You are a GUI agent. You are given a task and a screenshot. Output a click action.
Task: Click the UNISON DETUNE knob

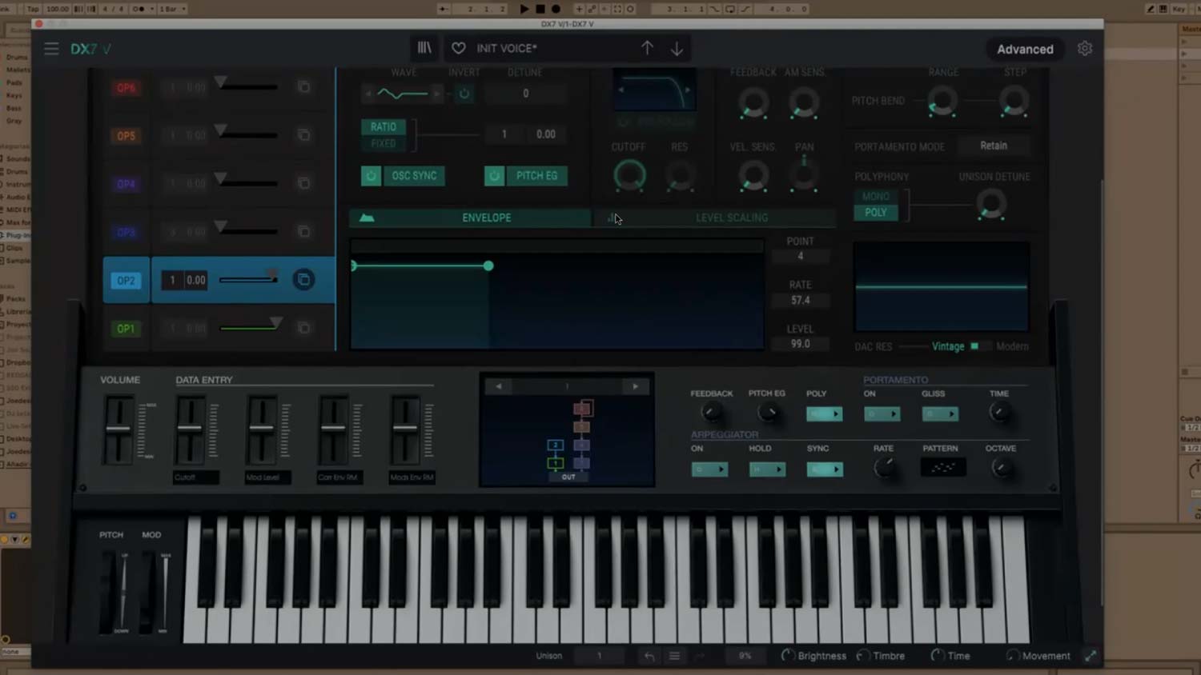(992, 205)
